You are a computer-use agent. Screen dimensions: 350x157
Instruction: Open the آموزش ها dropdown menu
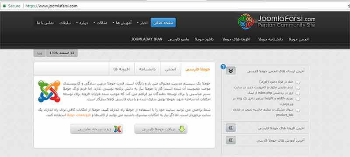pos(122,23)
